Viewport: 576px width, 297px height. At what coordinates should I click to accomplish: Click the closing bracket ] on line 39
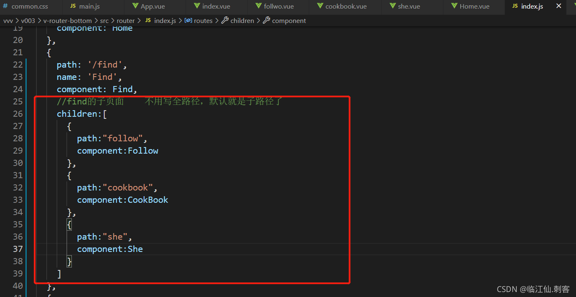tap(59, 274)
